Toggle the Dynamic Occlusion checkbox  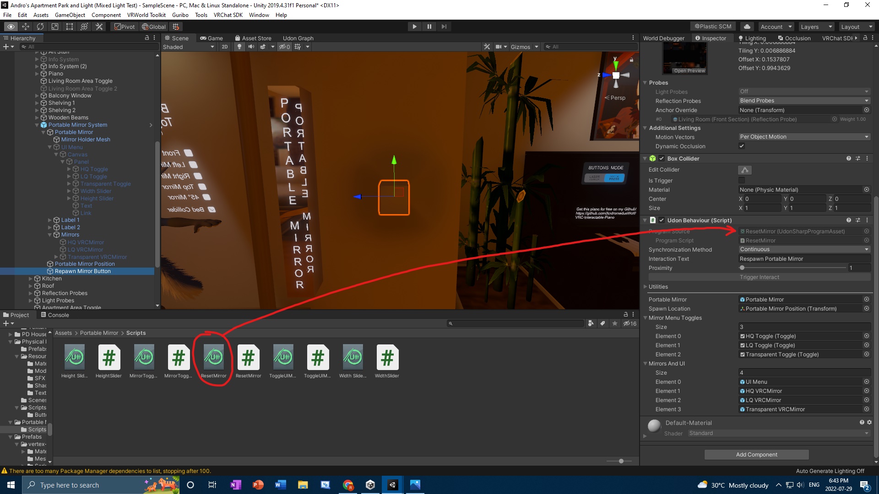pos(742,146)
